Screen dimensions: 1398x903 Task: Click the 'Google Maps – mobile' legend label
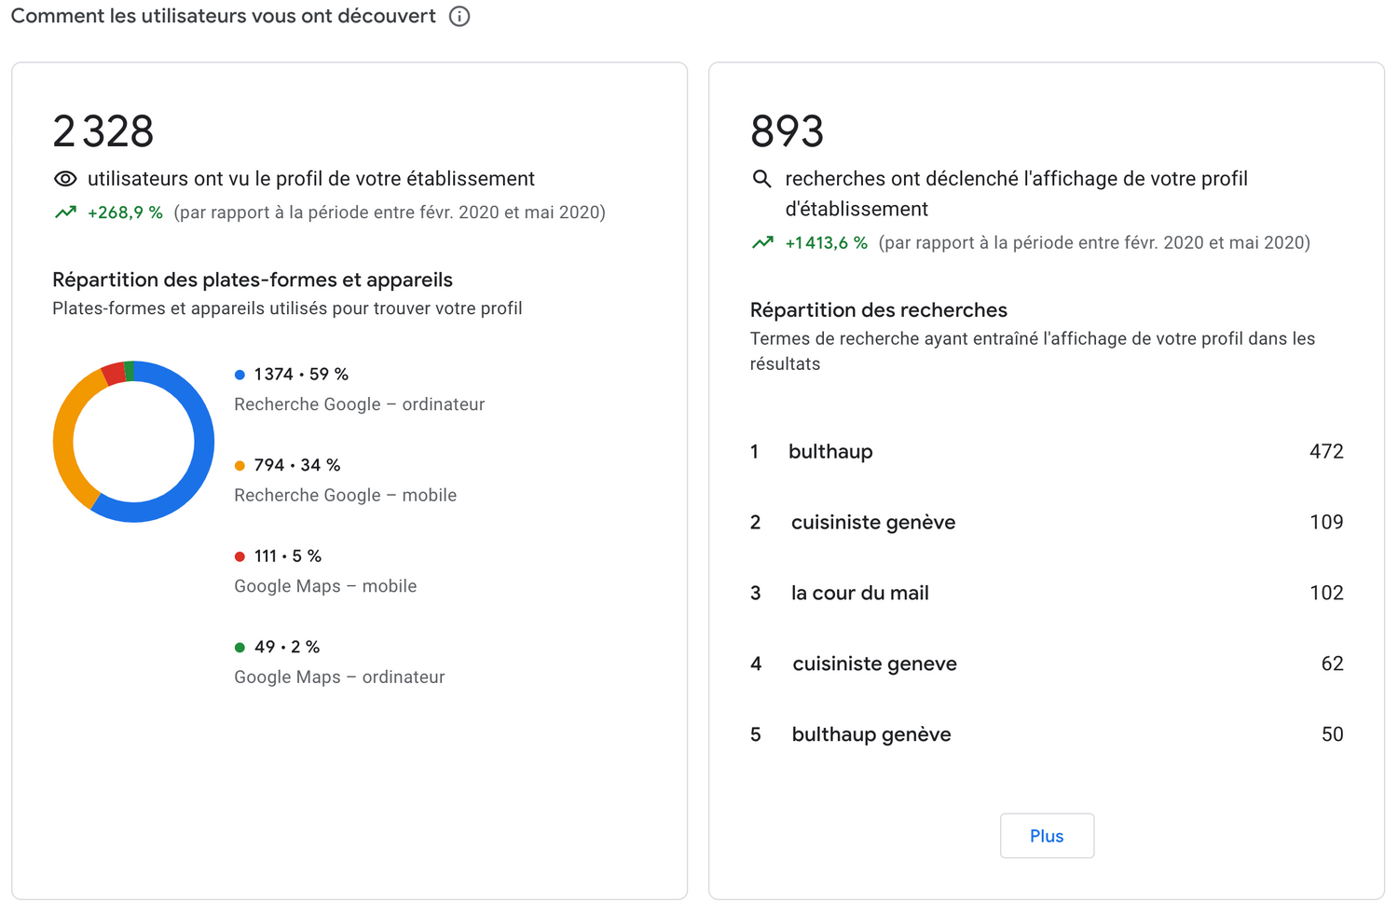pos(325,586)
